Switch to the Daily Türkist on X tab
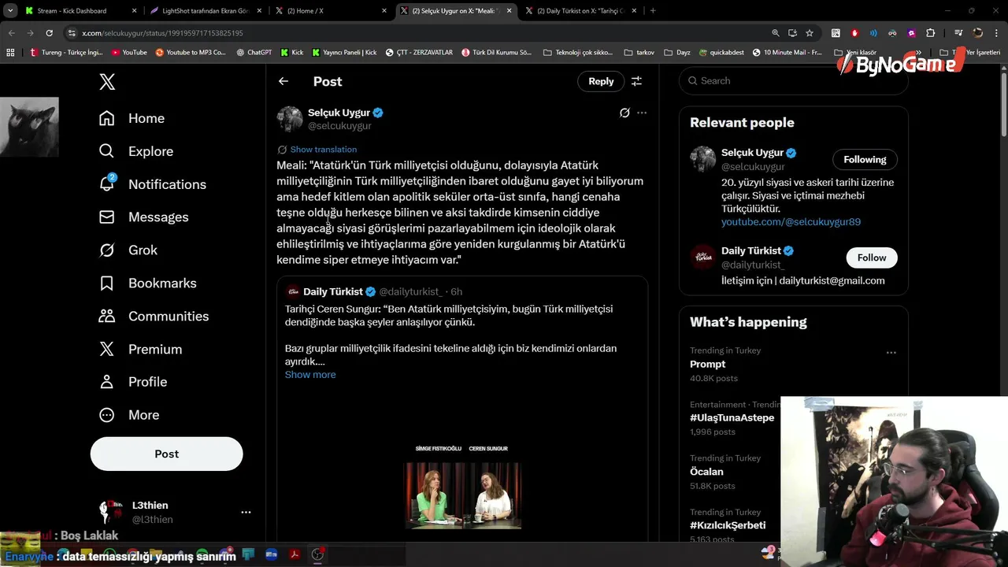The height and width of the screenshot is (567, 1008). click(580, 11)
